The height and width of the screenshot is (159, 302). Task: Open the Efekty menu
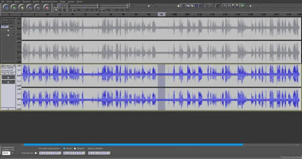(x=62, y=2)
